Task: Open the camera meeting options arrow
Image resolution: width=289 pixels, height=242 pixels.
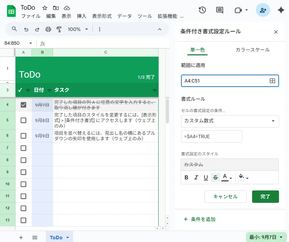Action: click(247, 10)
